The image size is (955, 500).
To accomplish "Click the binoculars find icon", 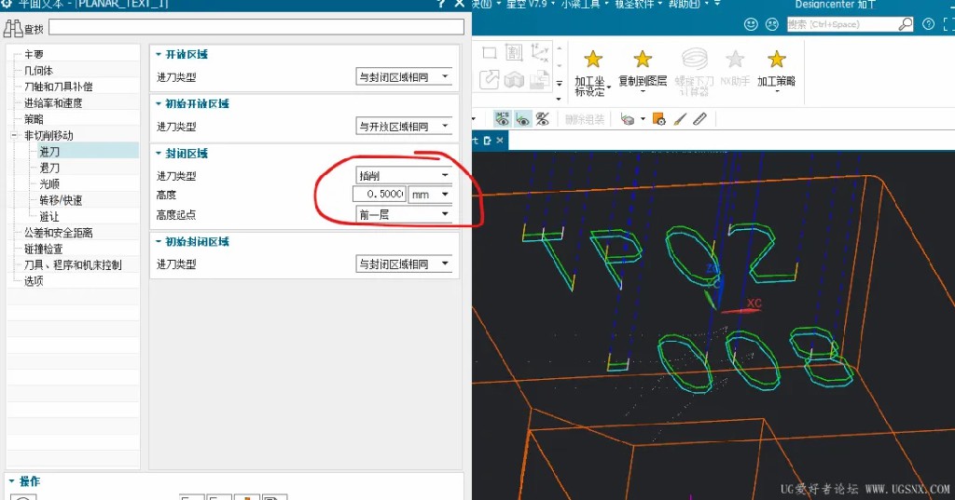I will (x=13, y=28).
